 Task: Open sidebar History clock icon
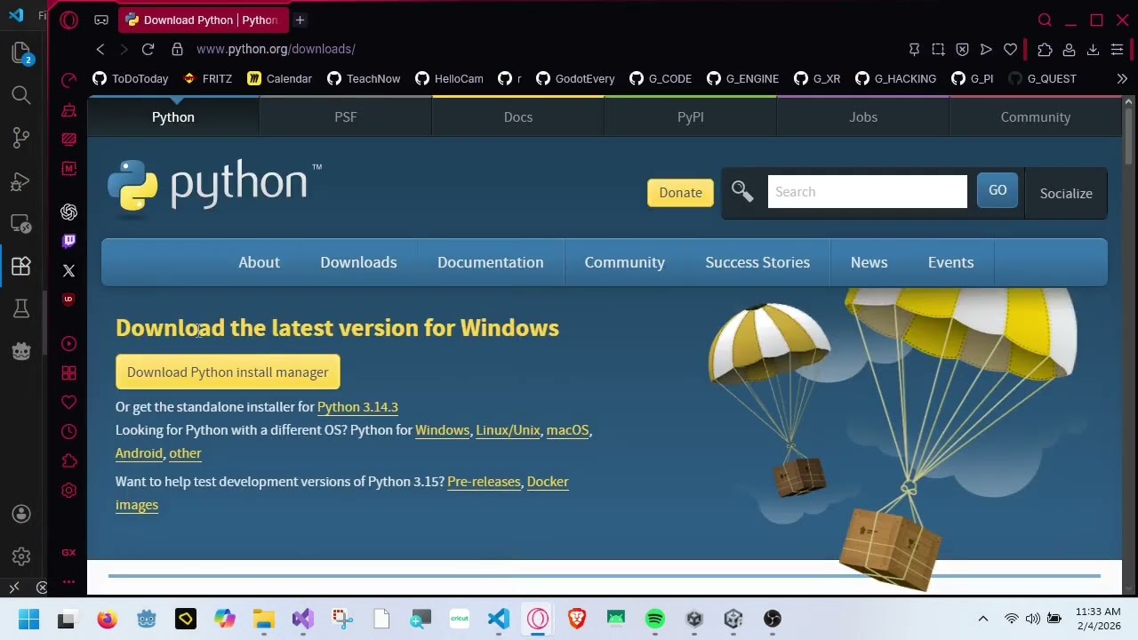point(68,432)
